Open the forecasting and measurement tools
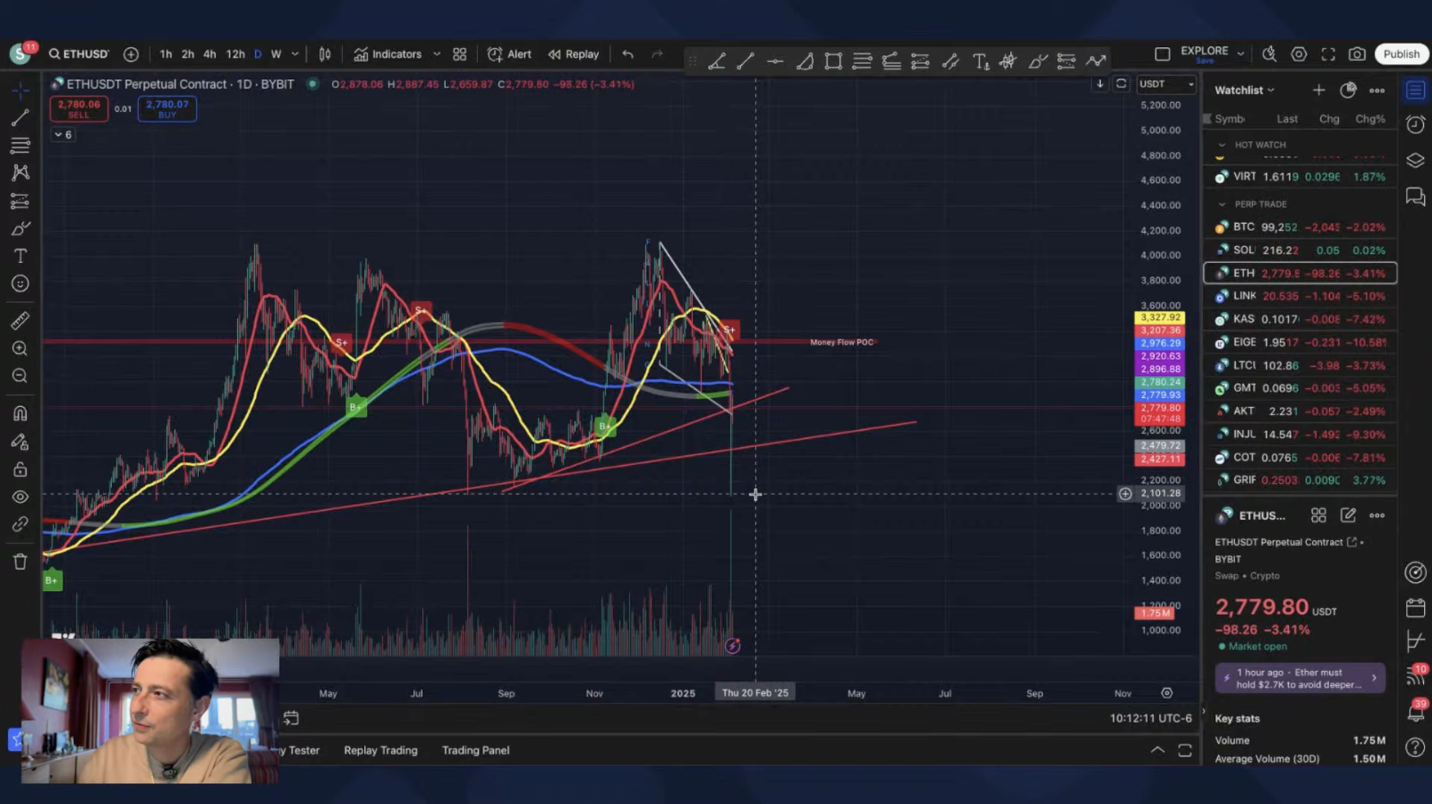1432x804 pixels. (x=20, y=201)
